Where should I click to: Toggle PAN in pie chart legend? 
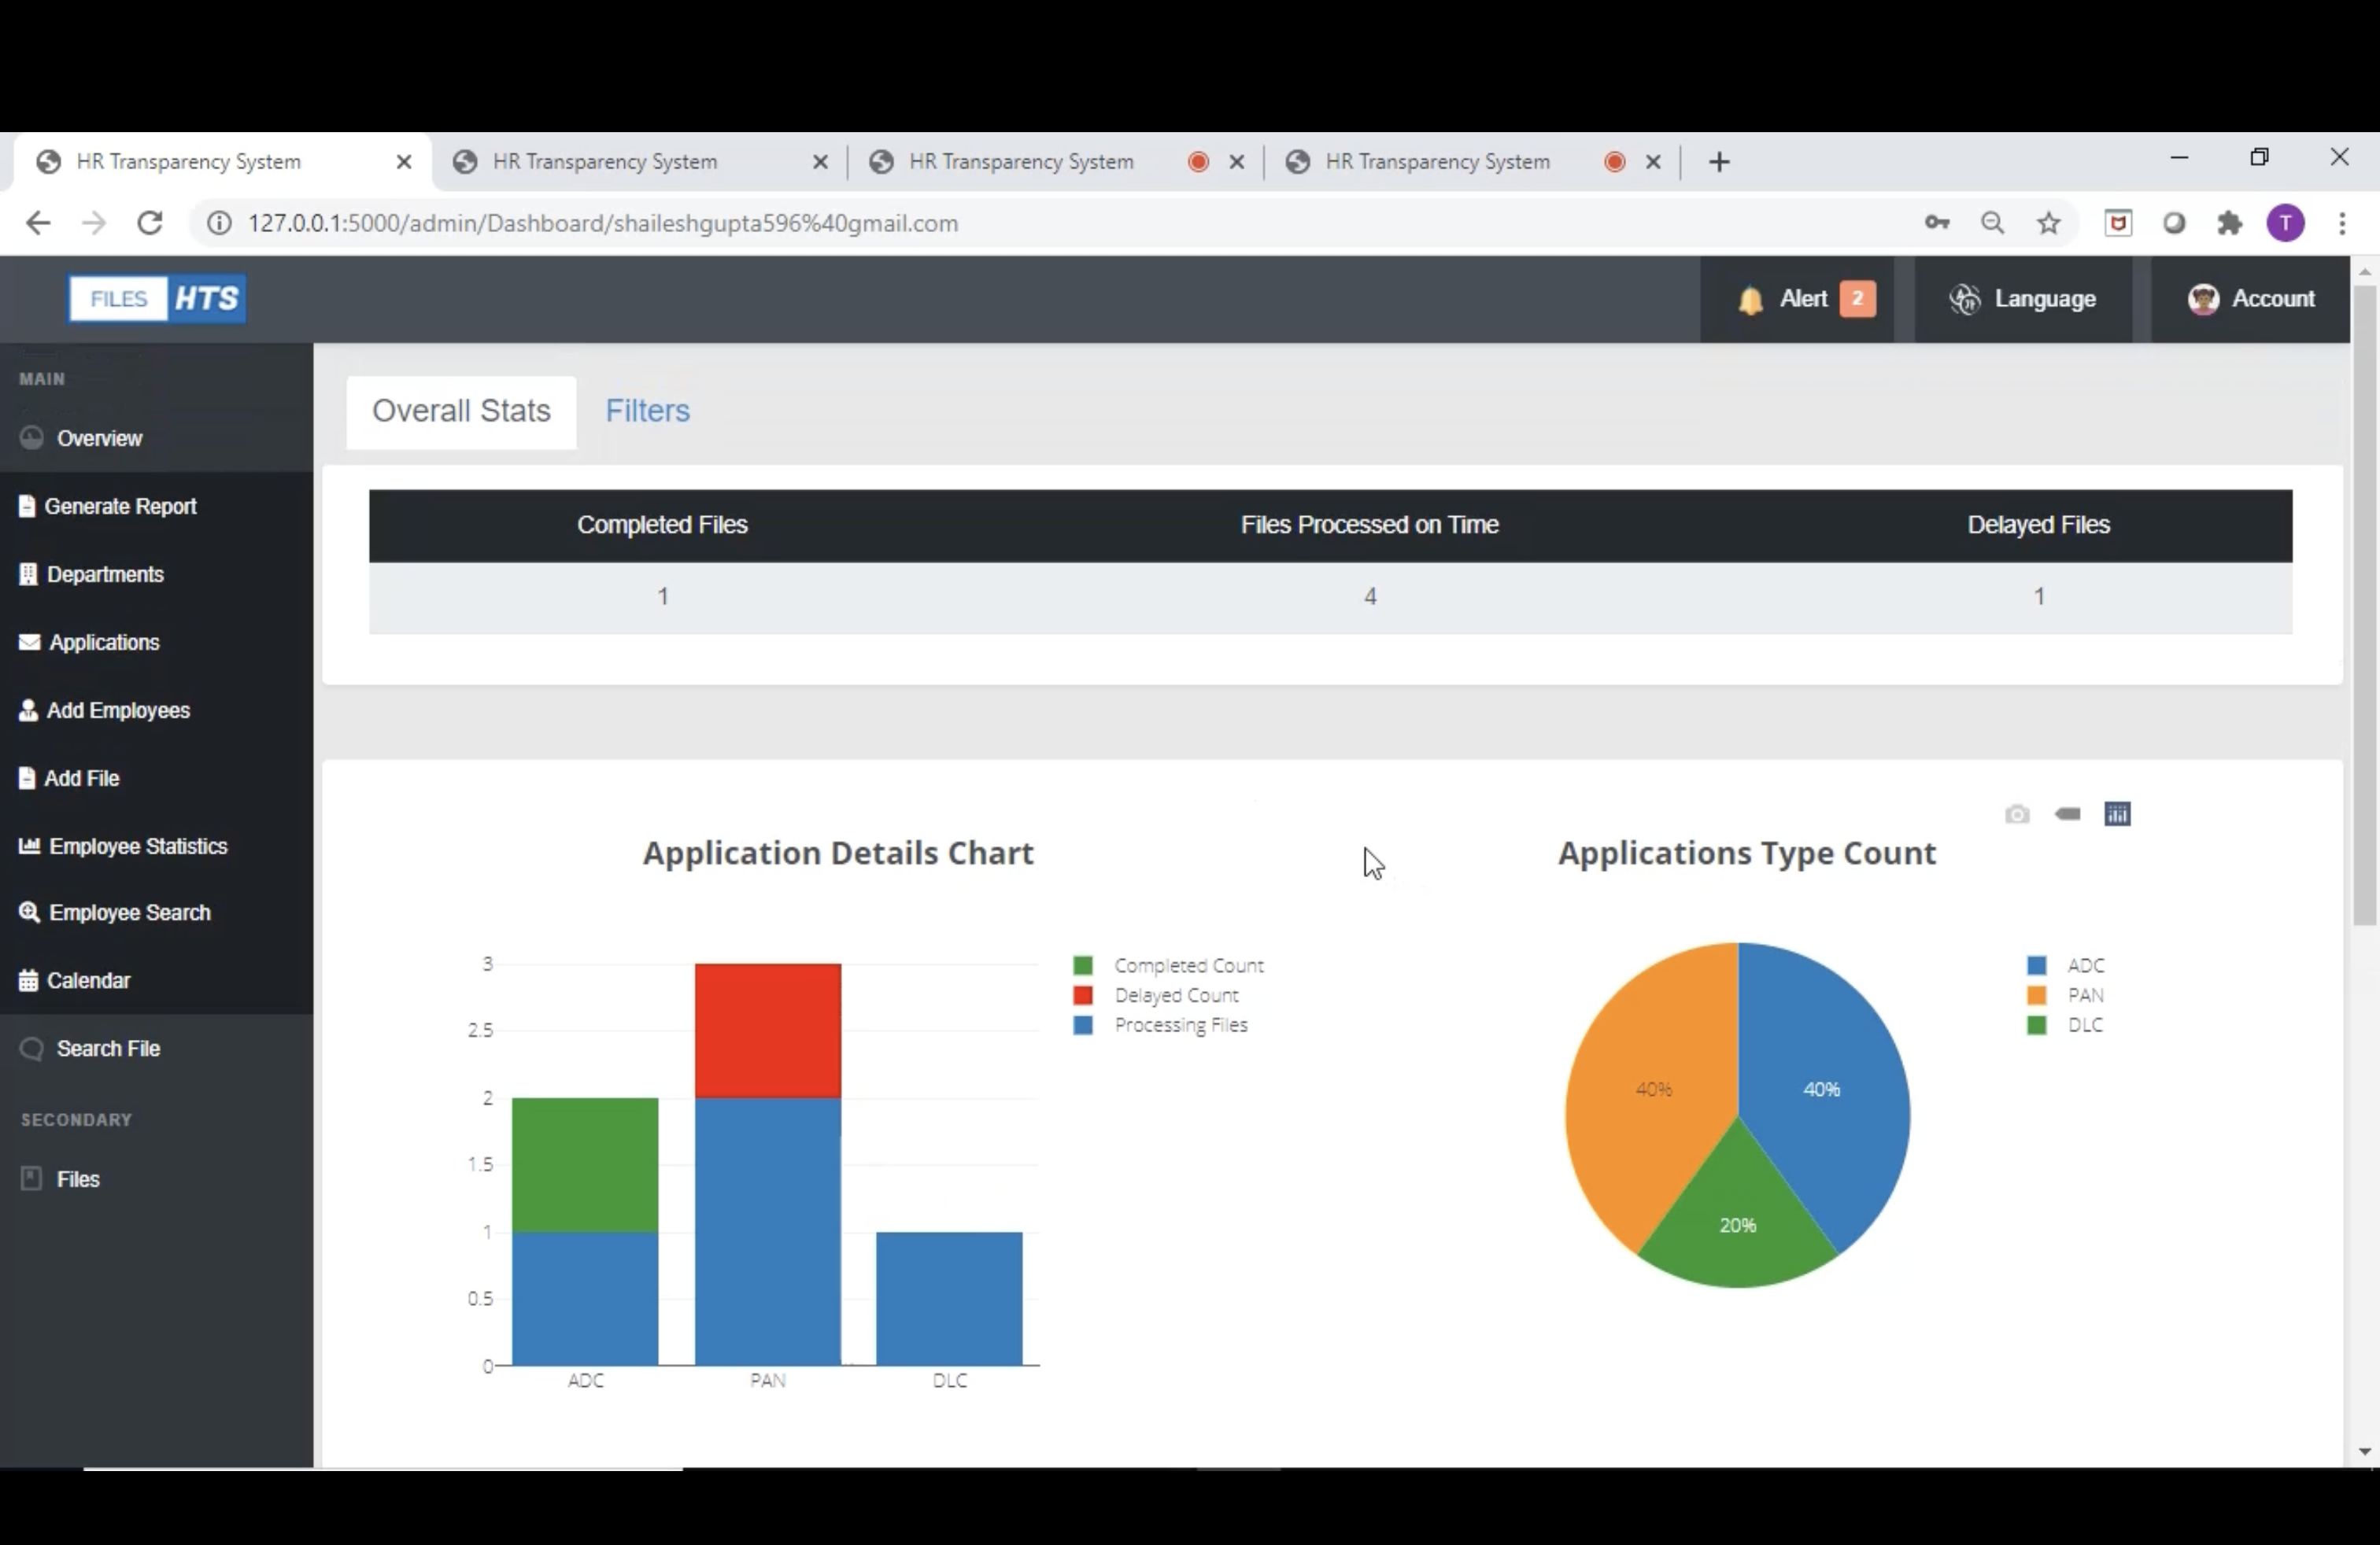(2066, 995)
